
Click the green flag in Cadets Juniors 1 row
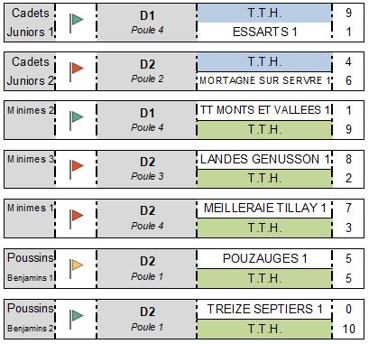[x=77, y=23]
